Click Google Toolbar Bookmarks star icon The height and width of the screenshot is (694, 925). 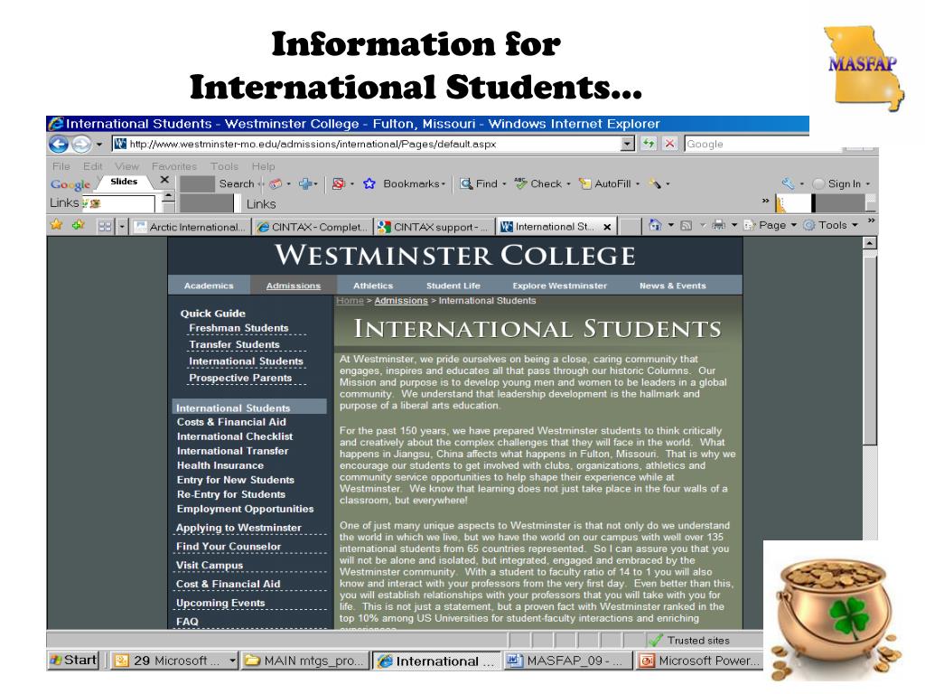pyautogui.click(x=369, y=183)
